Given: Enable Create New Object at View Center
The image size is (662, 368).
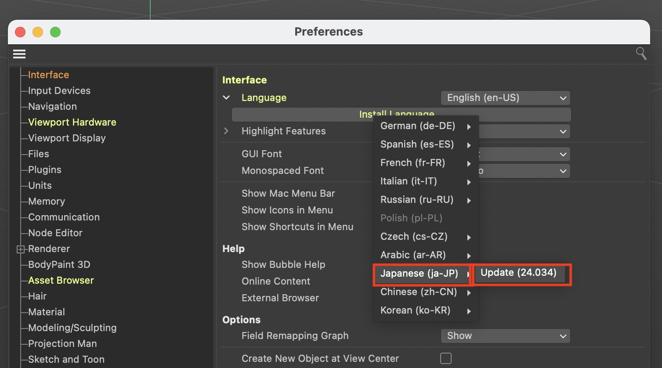Looking at the screenshot, I should pyautogui.click(x=445, y=358).
